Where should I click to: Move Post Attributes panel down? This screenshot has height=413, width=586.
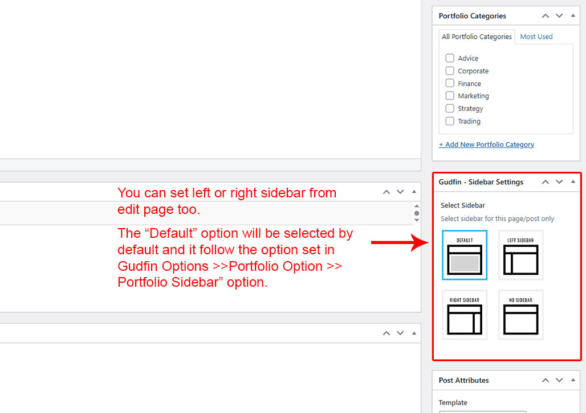[559, 380]
